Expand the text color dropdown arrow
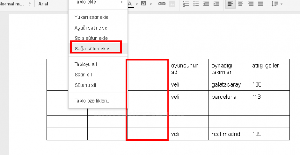The height and width of the screenshot is (155, 300). click(x=136, y=4)
